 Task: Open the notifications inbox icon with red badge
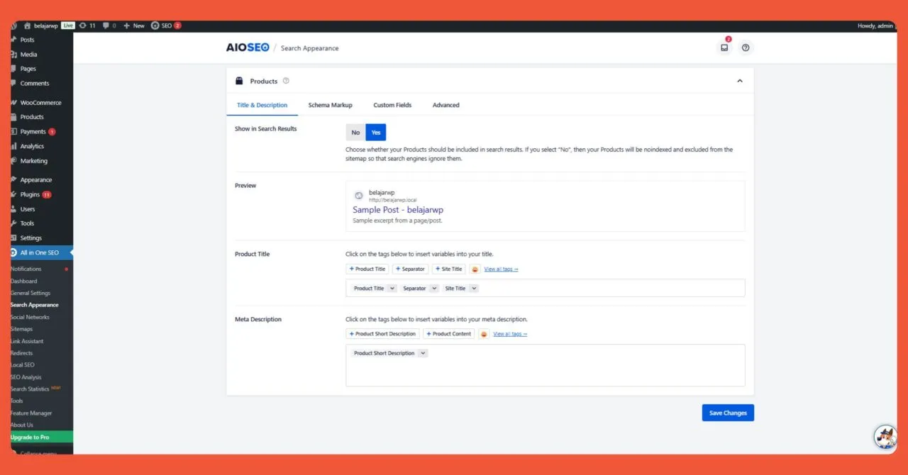pyautogui.click(x=724, y=47)
